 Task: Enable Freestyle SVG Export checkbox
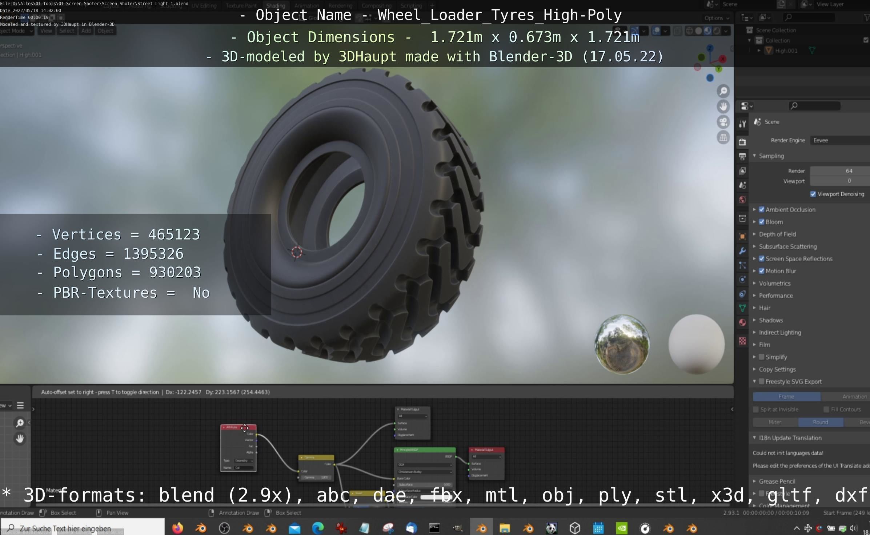pyautogui.click(x=761, y=381)
